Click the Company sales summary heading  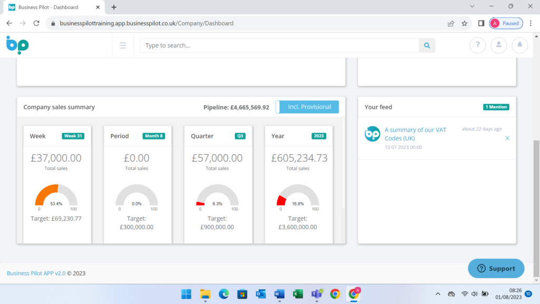[x=59, y=107]
